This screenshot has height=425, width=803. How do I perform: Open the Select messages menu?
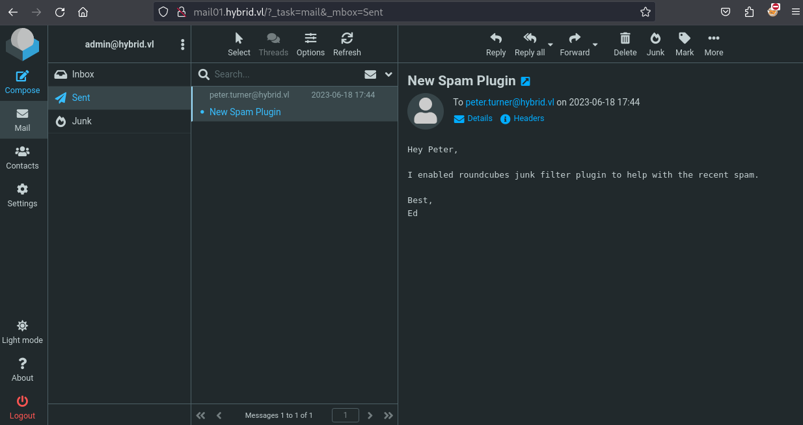pyautogui.click(x=239, y=44)
